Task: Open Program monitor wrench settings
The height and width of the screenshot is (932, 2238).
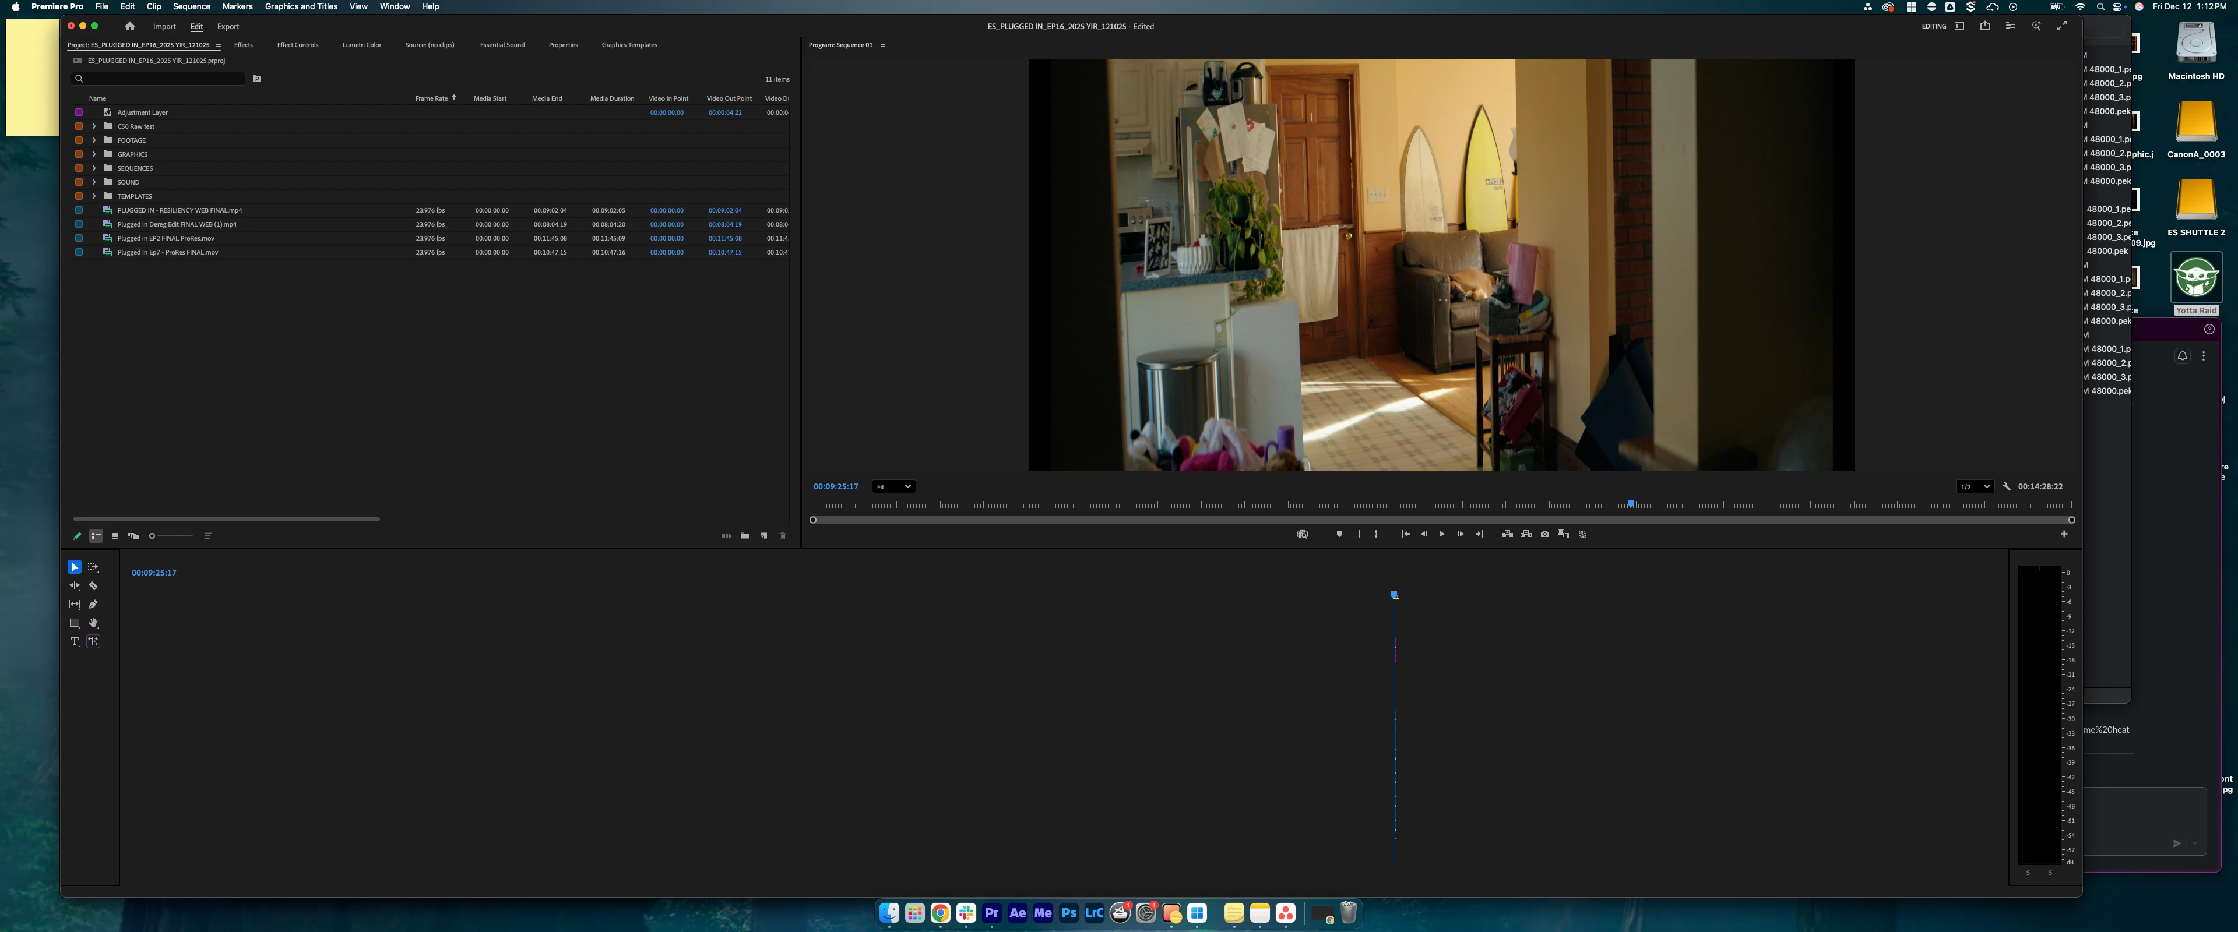Action: click(x=2007, y=486)
